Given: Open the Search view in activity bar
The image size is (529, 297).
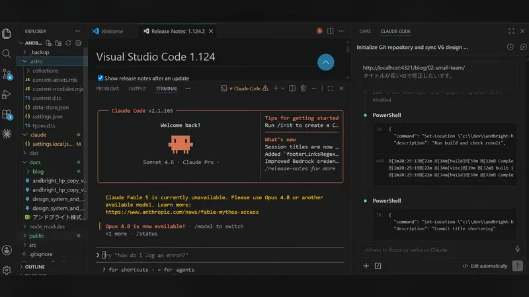Looking at the screenshot, I should pos(7,53).
